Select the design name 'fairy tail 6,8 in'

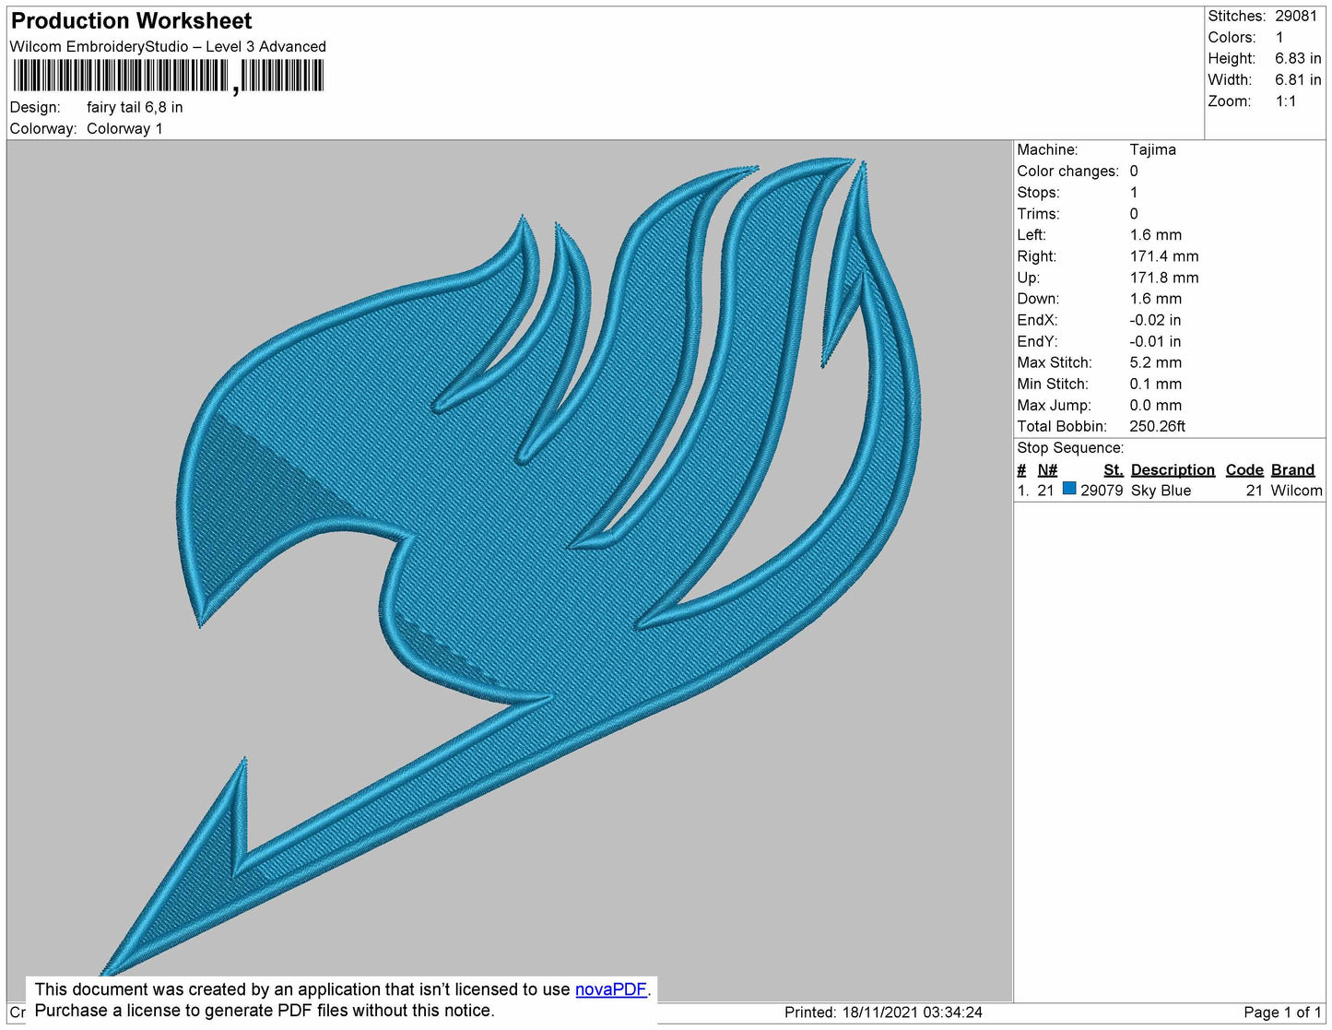135,107
